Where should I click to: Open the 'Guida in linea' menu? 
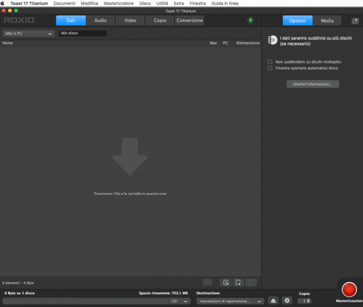tap(225, 3)
